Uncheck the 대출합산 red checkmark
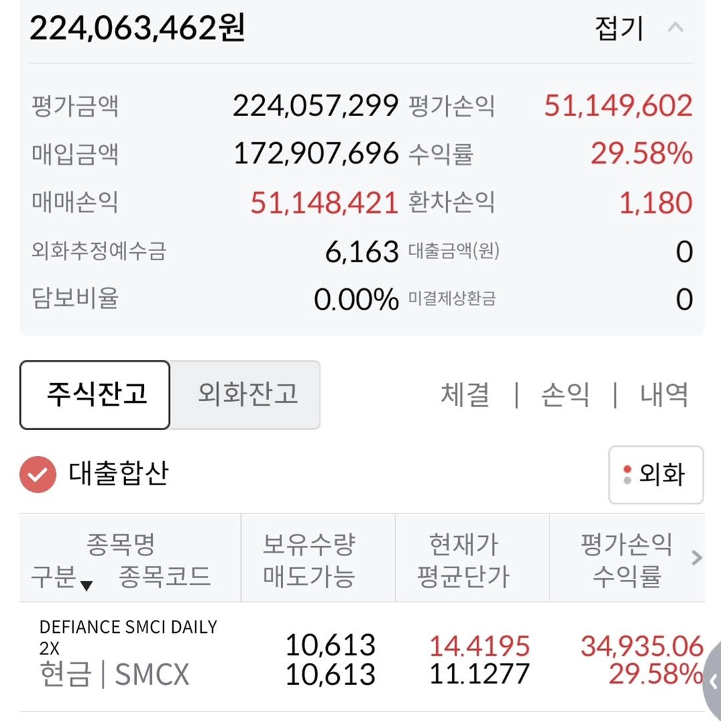 pos(37,474)
